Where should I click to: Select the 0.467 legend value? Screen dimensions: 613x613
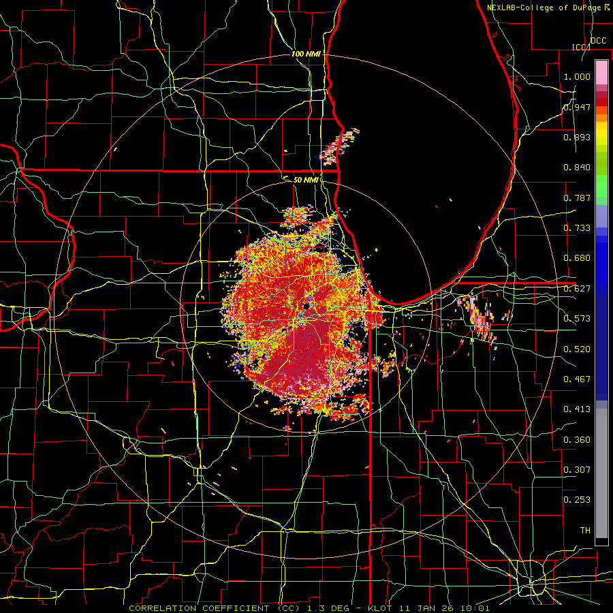pyautogui.click(x=577, y=379)
